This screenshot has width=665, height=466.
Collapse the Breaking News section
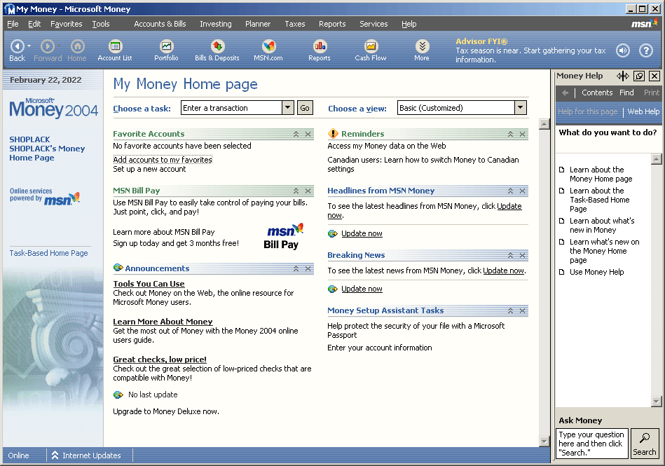[x=511, y=255]
